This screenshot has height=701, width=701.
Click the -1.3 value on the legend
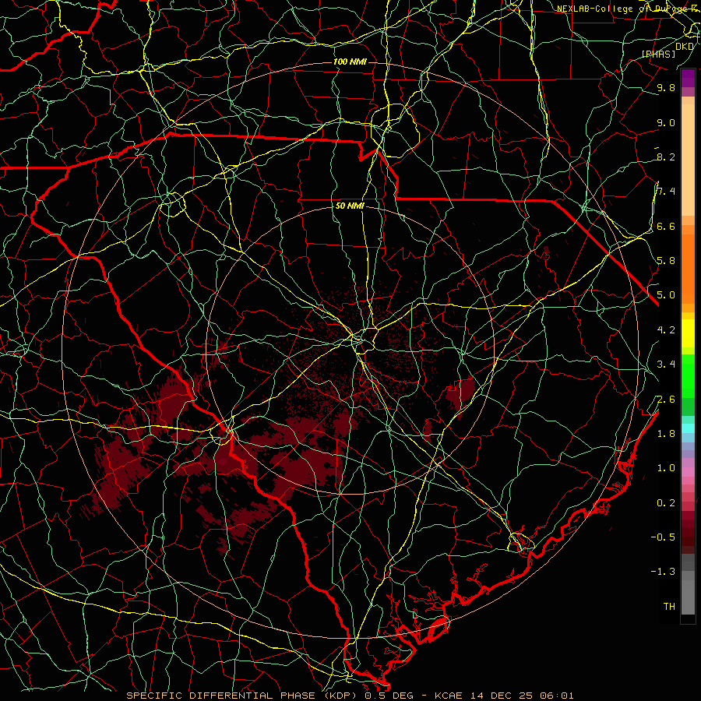coord(663,572)
